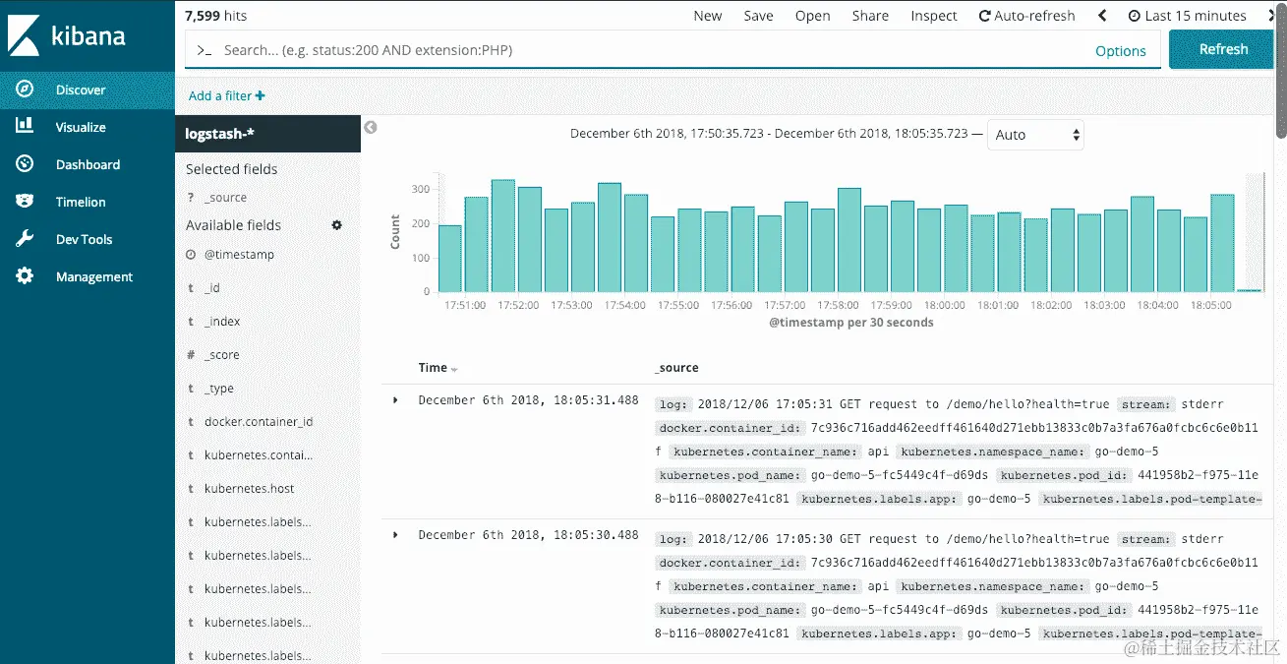Viewport: 1287px width, 664px height.
Task: Click the query prompt icon in search bar
Action: tap(204, 50)
